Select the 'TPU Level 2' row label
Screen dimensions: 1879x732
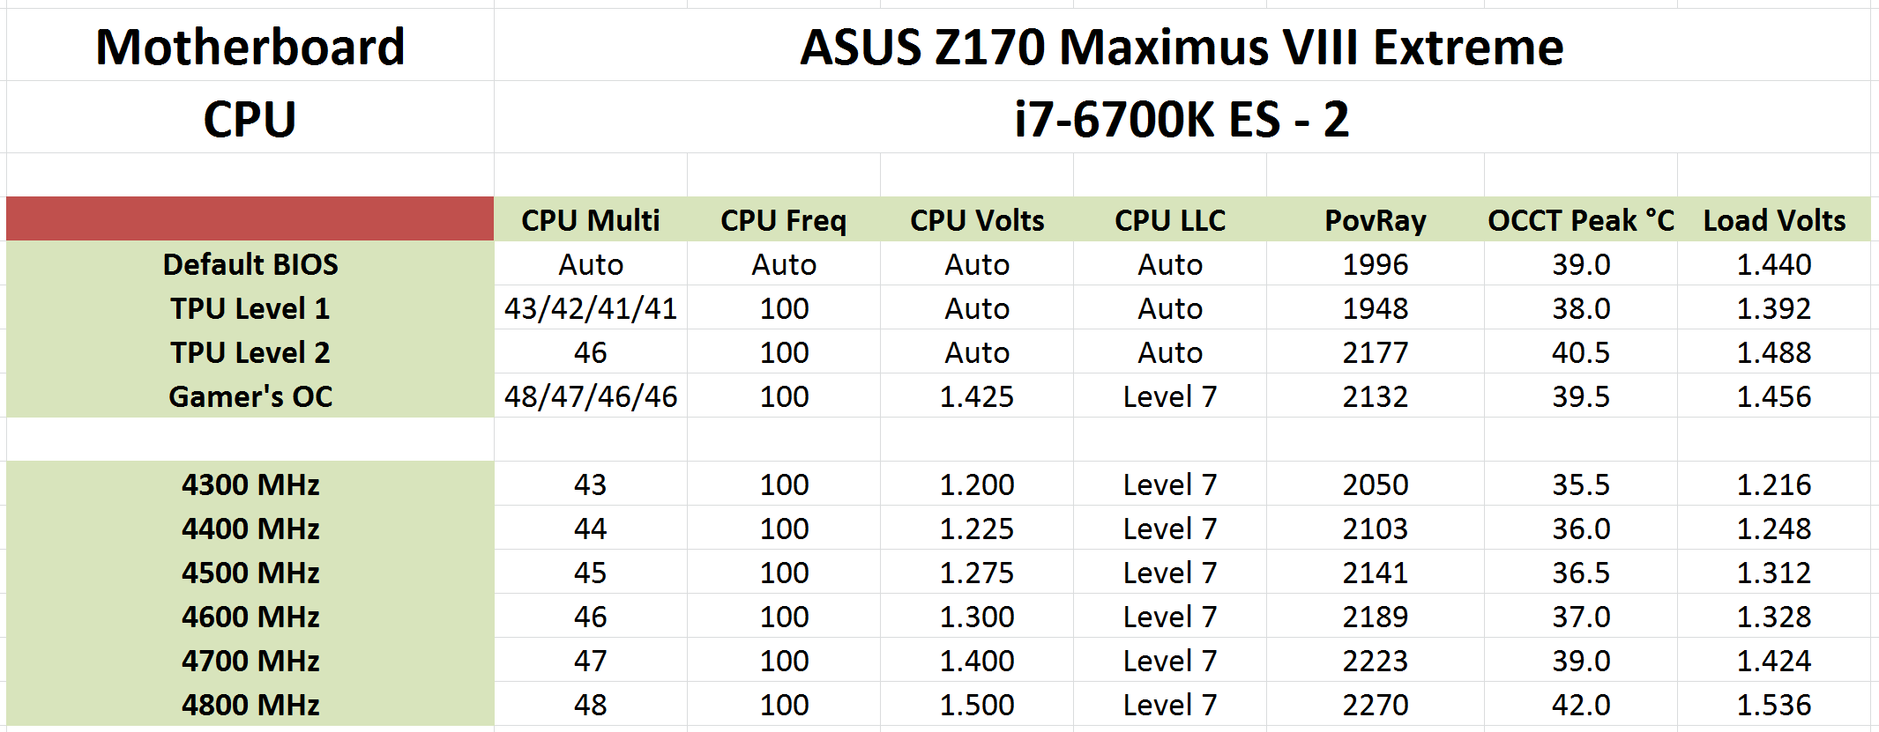(x=250, y=351)
